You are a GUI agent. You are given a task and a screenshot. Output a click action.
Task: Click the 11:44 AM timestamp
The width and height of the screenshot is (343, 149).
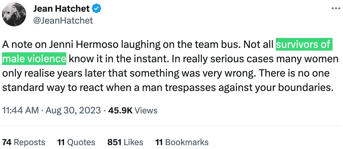click(20, 110)
